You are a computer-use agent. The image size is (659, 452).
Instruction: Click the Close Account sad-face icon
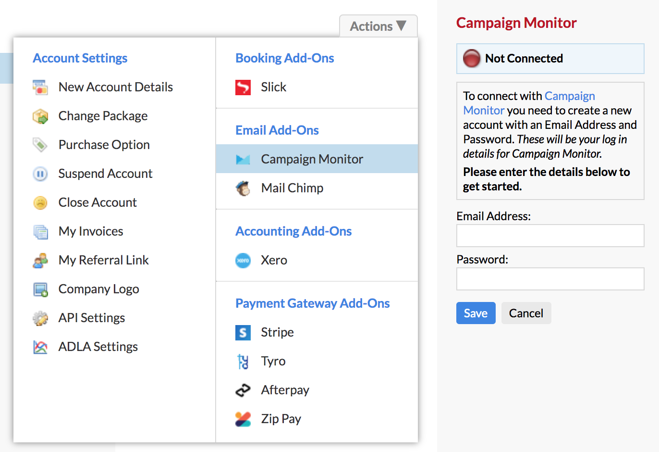(40, 202)
